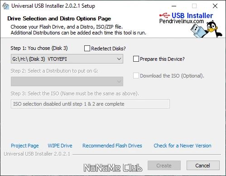Click the Create button
The height and width of the screenshot is (176, 226).
click(x=164, y=166)
